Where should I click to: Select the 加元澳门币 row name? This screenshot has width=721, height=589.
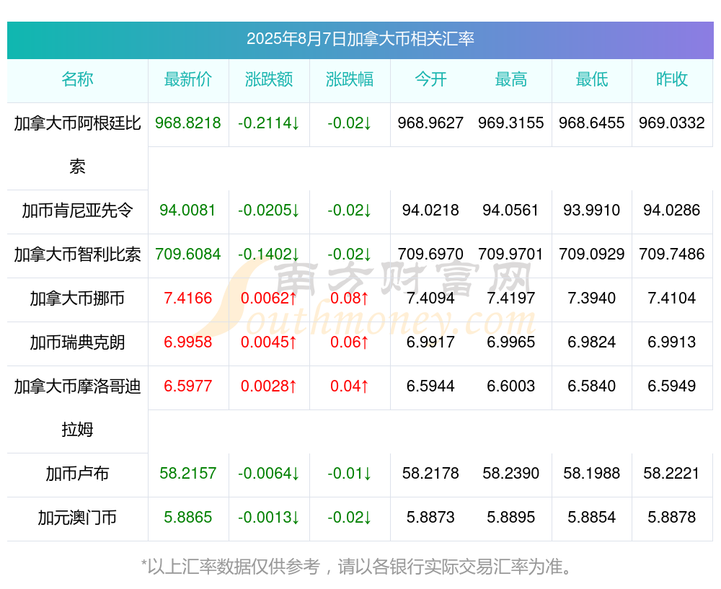point(77,518)
